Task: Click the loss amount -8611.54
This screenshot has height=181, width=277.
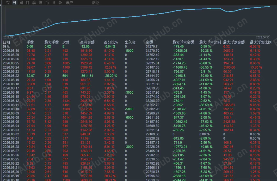Action: 87,76
